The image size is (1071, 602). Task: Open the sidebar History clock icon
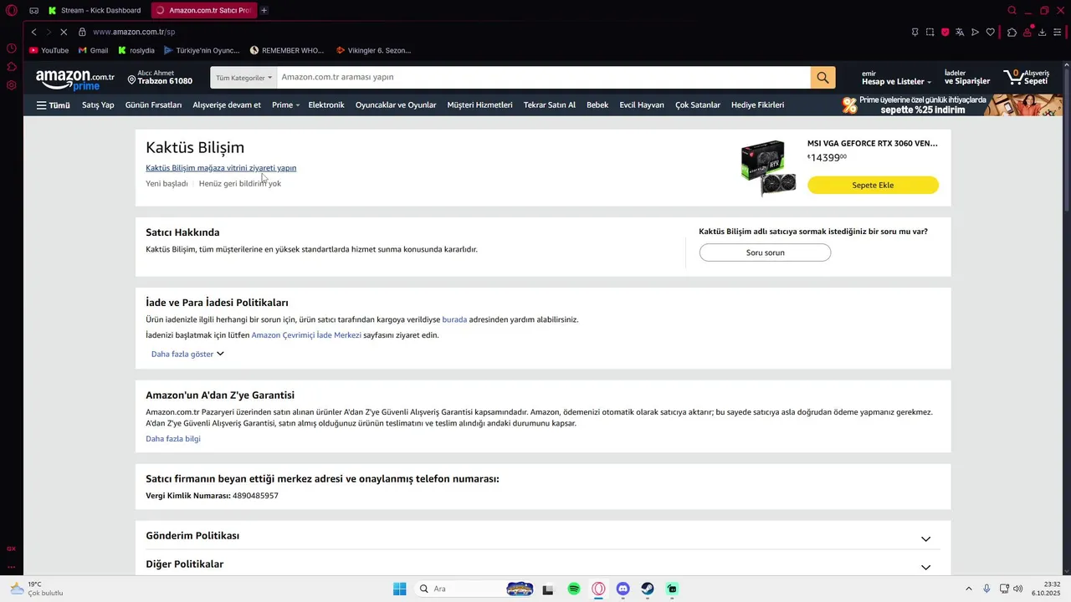pos(12,48)
